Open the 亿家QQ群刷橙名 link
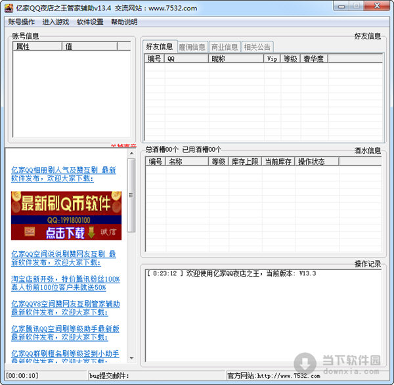The width and height of the screenshot is (394, 385). click(x=65, y=357)
